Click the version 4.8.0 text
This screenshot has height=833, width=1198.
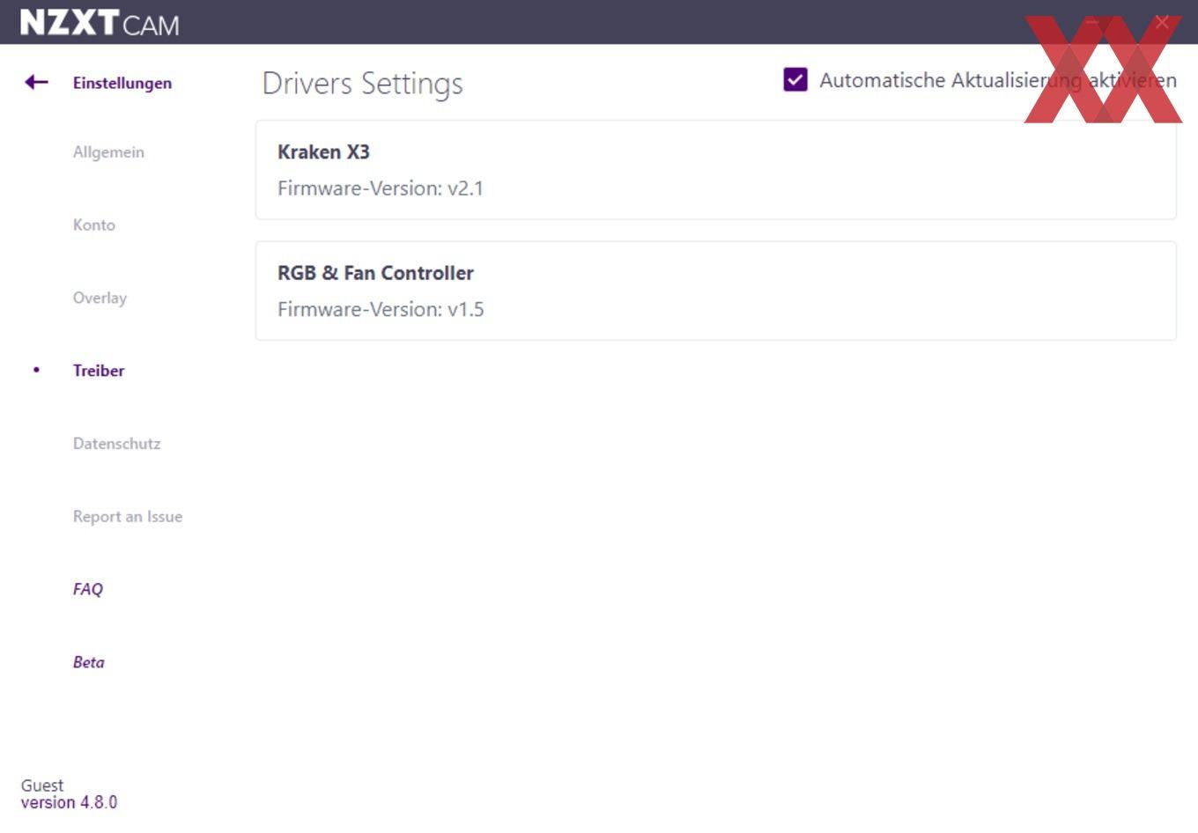(x=69, y=802)
